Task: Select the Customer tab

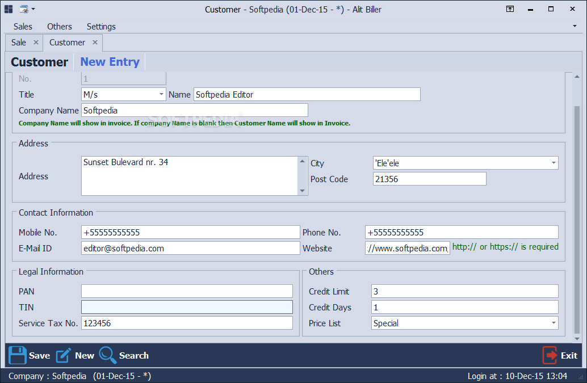Action: click(68, 43)
